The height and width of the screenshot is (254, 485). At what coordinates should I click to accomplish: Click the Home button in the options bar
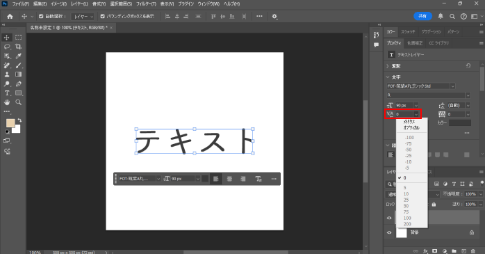coord(10,17)
